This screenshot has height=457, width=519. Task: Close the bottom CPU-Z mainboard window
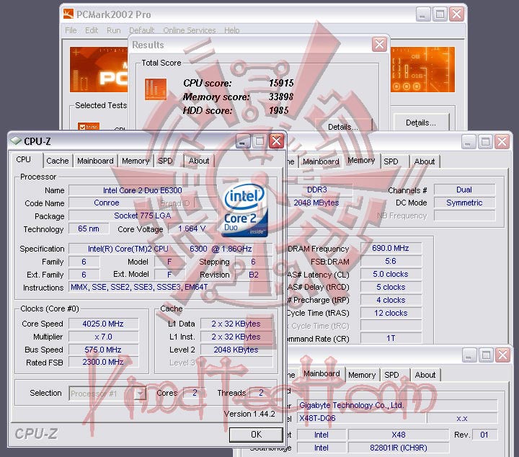coord(503,355)
